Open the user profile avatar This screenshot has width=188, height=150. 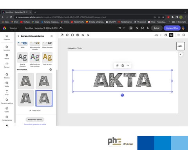(x=184, y=28)
